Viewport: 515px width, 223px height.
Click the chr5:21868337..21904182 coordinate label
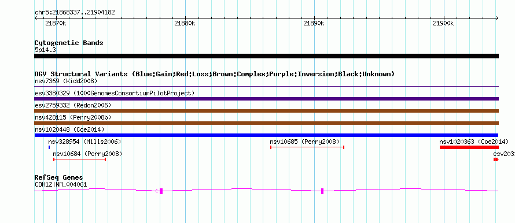[x=75, y=13]
